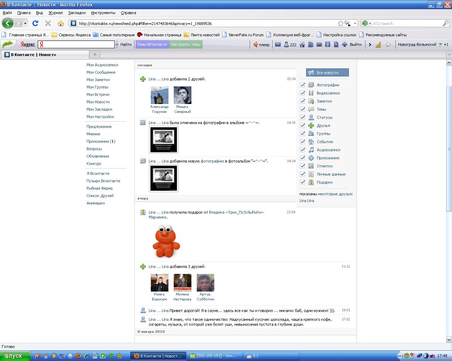Click the Stop loading X icon
This screenshot has width=452, height=361.
(x=48, y=23)
